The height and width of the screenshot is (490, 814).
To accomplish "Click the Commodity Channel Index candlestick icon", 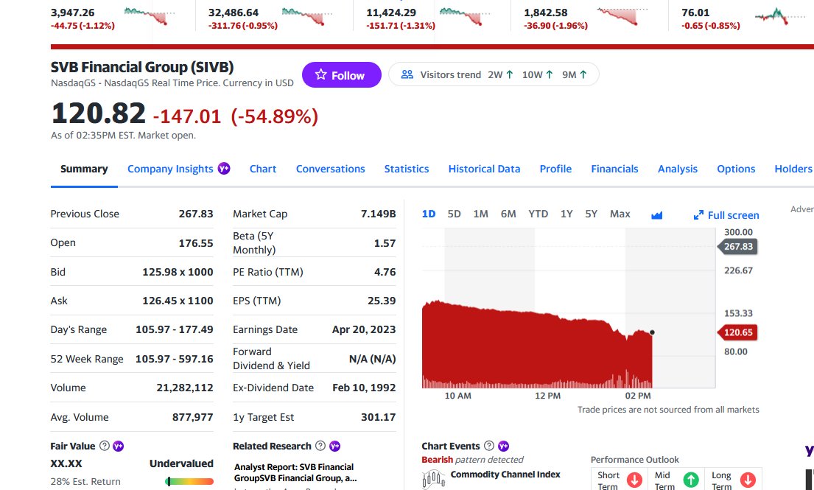I will pos(433,479).
